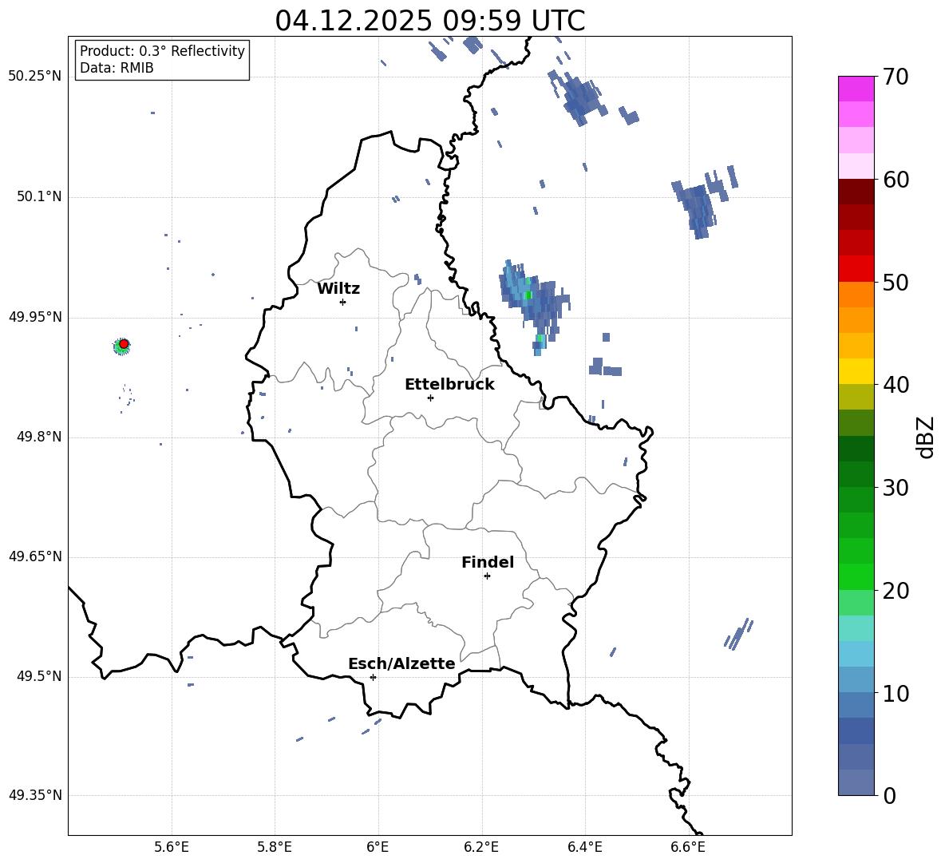The height and width of the screenshot is (863, 945).
Task: Click the Esch/Alzette city label
Action: pyautogui.click(x=401, y=664)
